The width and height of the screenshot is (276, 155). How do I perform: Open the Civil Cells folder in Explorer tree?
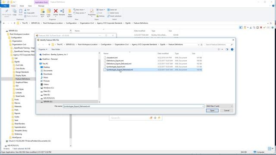click(x=19, y=65)
